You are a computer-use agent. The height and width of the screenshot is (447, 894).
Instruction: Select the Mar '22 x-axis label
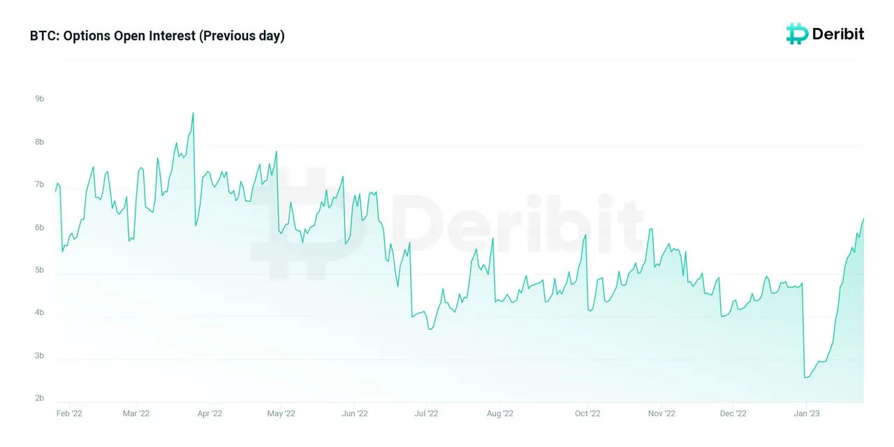136,413
